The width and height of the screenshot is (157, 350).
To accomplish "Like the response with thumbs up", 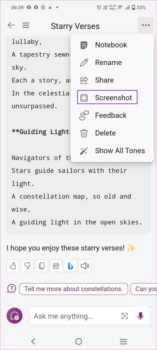I will click(x=13, y=266).
